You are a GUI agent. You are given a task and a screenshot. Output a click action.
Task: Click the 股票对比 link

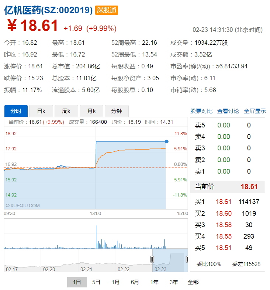(201, 111)
